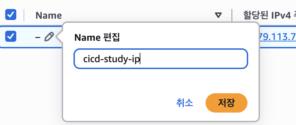The height and width of the screenshot is (125, 296).
Task: Toggle the select-all checkbox in header
Action: [10, 15]
